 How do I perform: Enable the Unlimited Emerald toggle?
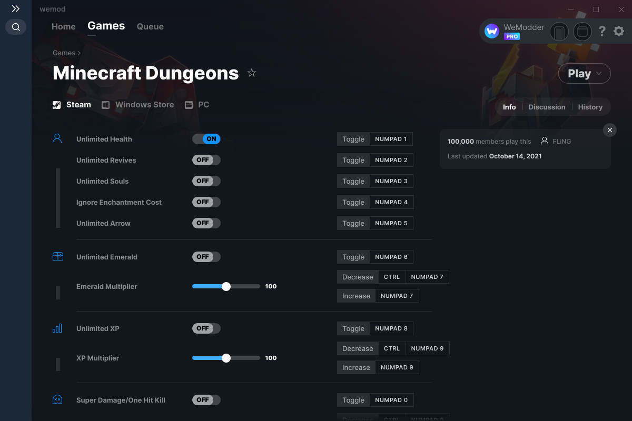point(206,257)
